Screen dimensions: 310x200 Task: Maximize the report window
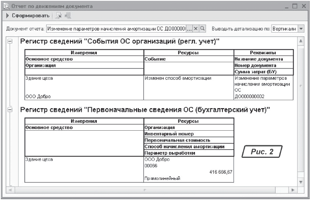click(295, 6)
